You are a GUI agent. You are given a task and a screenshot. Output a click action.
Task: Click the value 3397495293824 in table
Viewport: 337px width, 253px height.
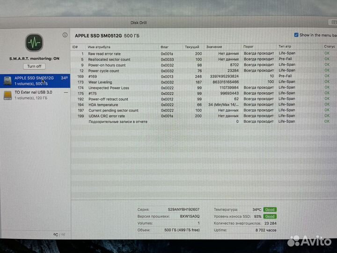coord(224,76)
